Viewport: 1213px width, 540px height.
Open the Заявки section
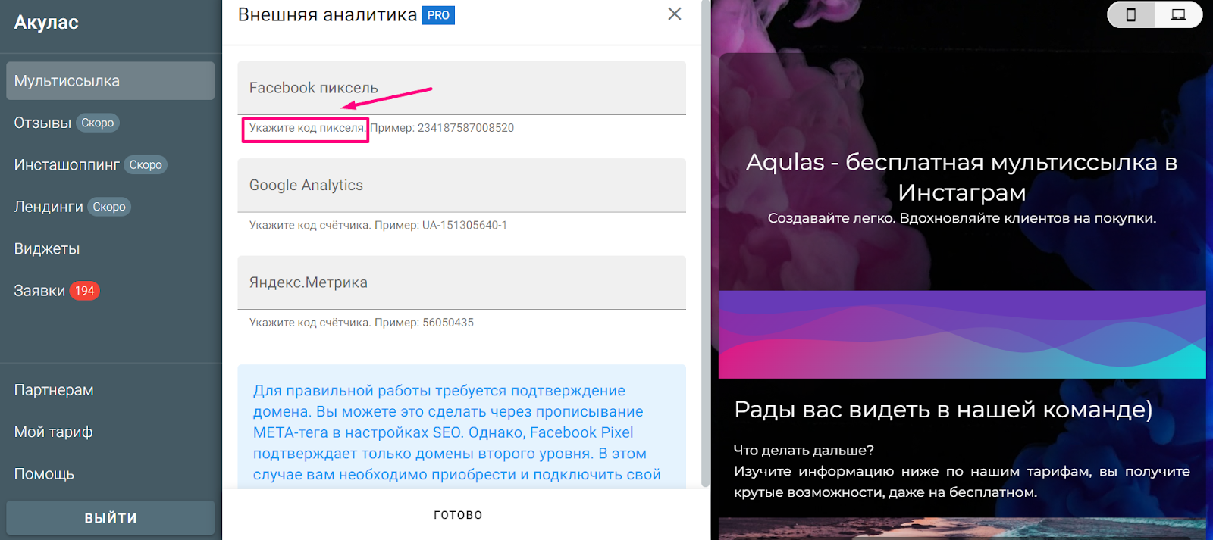click(39, 291)
